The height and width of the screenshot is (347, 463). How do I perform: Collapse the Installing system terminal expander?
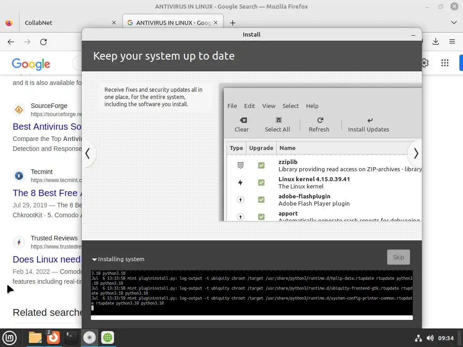pyautogui.click(x=94, y=259)
